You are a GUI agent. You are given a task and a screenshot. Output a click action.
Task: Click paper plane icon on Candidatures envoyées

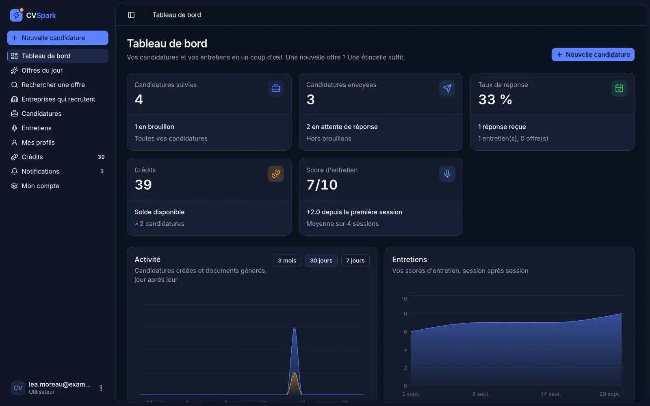447,89
